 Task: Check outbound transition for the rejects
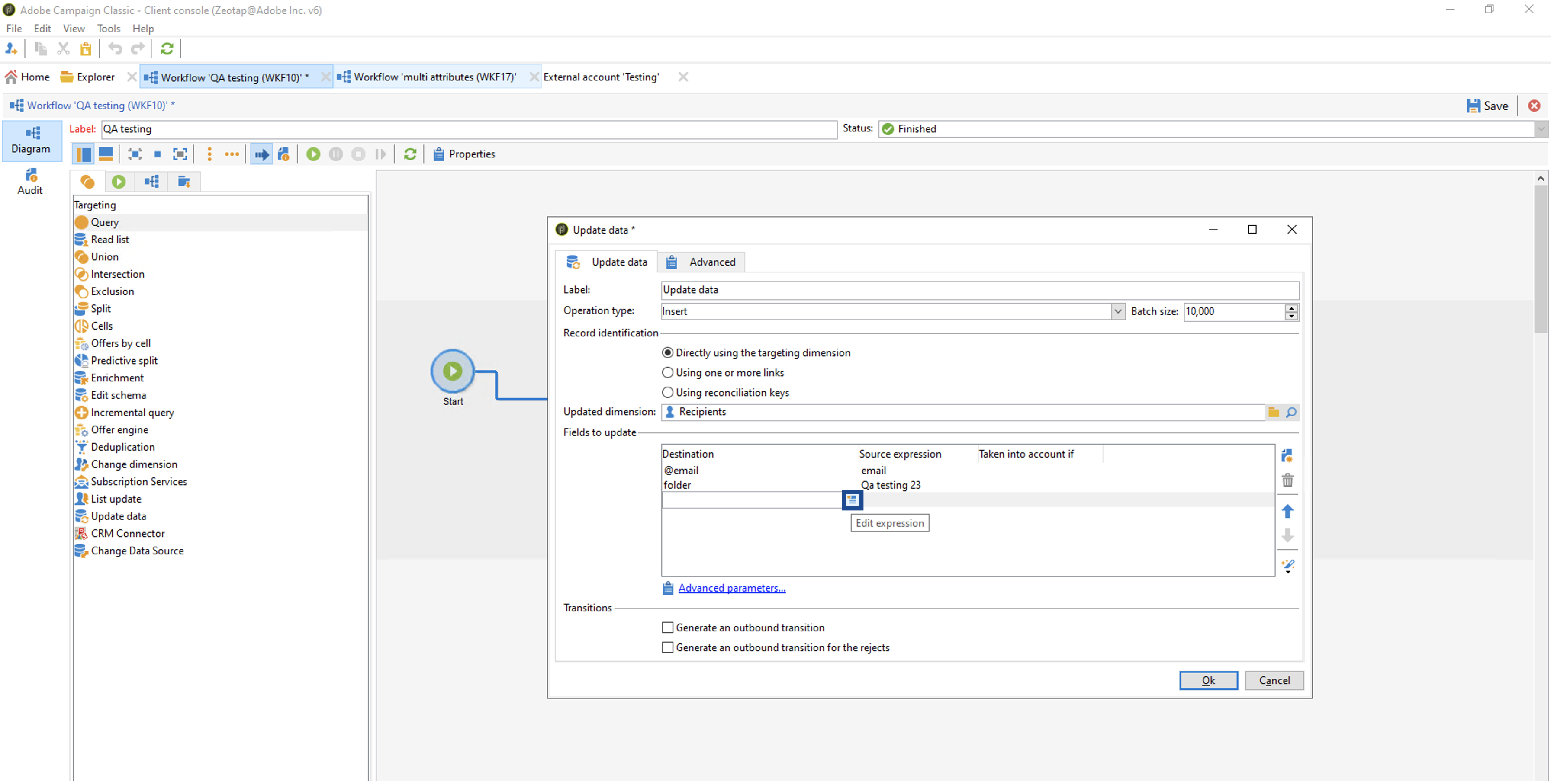[668, 647]
